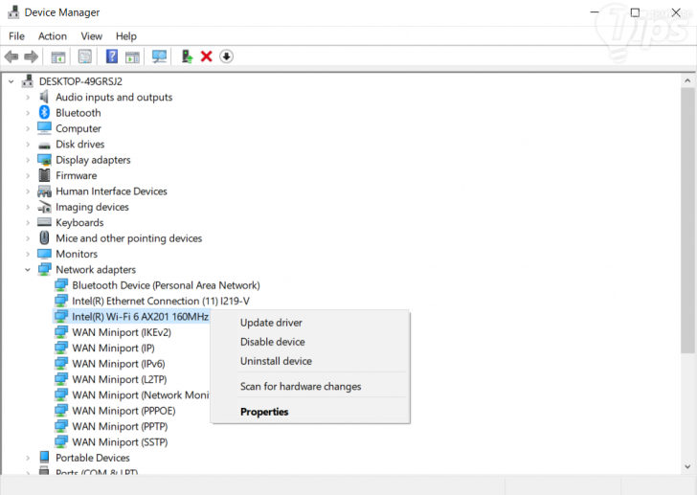
Task: Open the Action menu
Action: (x=53, y=36)
